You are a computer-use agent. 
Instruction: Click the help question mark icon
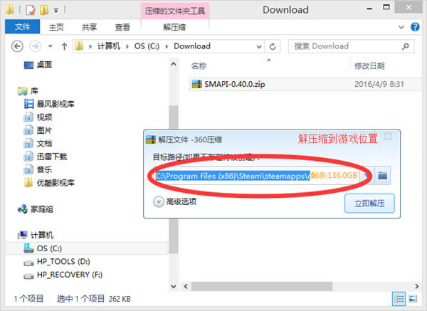coord(418,28)
